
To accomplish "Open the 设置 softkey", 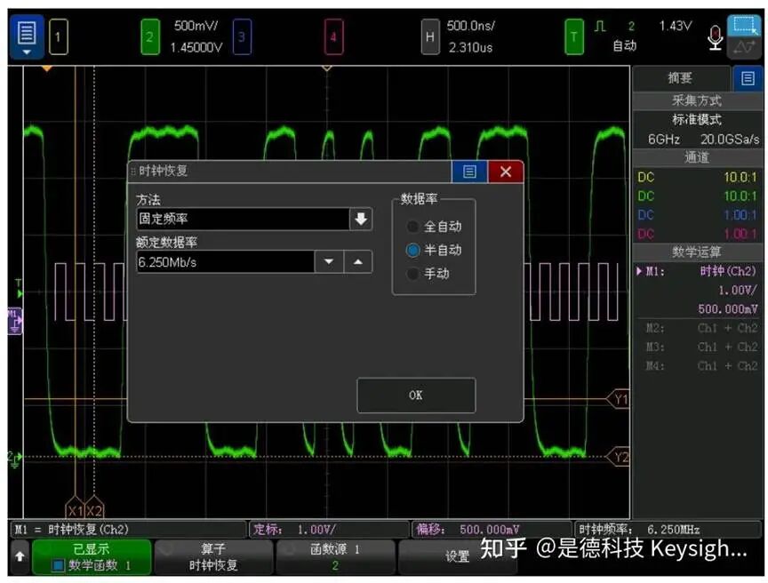I will (458, 556).
